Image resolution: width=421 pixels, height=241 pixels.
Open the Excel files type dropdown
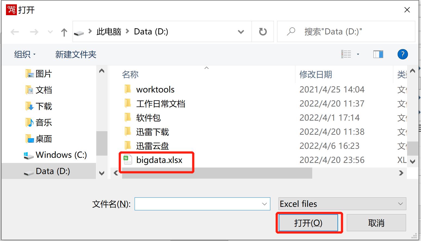[342, 204]
